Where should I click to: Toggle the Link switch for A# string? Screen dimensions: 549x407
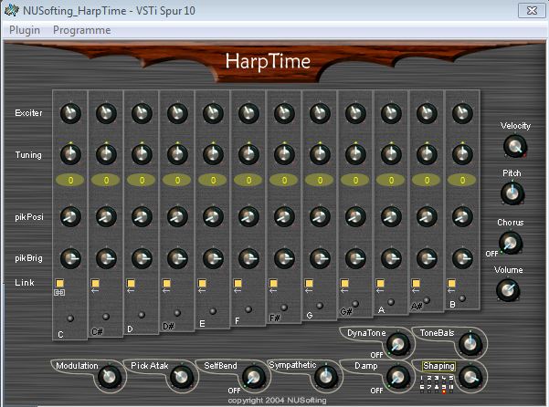pyautogui.click(x=416, y=283)
